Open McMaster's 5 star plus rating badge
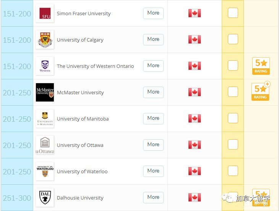The height and width of the screenshot is (211, 279). click(261, 91)
